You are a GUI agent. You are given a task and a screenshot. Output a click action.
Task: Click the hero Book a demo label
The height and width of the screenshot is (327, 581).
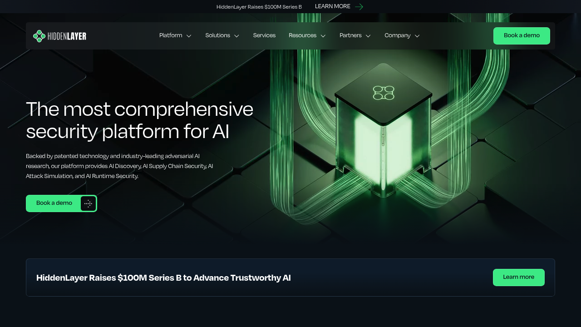point(54,203)
